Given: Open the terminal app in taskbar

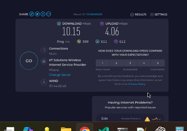Looking at the screenshot, I should [123, 129].
